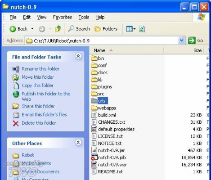Screen dimensions: 211x180
Task: Select the docs folder
Action: 99,72
